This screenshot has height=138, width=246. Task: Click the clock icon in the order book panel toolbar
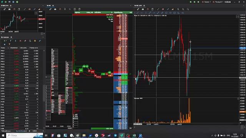click(60, 9)
